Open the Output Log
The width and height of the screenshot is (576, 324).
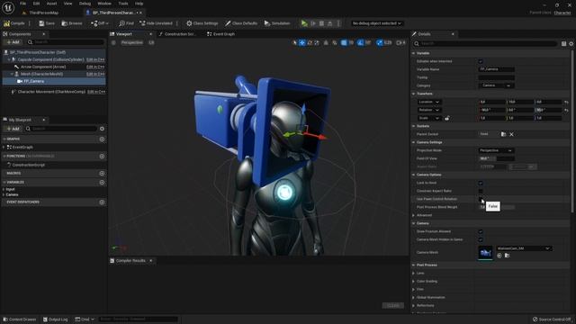point(56,319)
